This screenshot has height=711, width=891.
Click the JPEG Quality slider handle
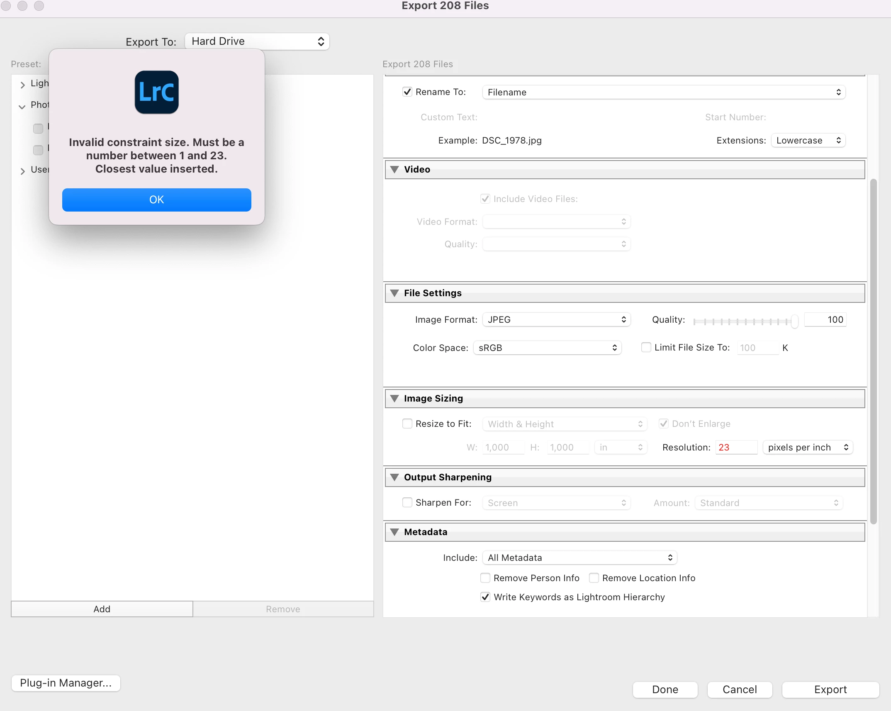coord(794,321)
